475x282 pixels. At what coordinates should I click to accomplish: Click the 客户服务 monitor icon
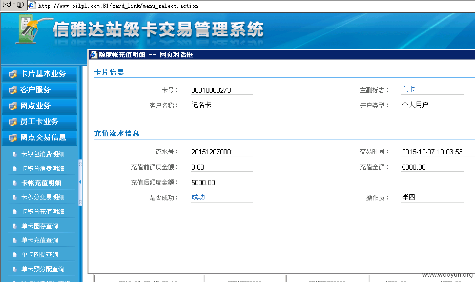13,90
